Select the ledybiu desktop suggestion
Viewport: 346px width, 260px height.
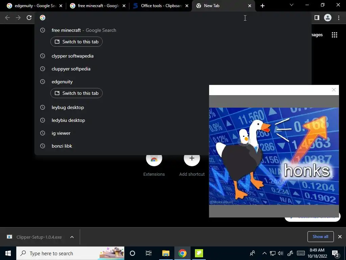pos(122,120)
